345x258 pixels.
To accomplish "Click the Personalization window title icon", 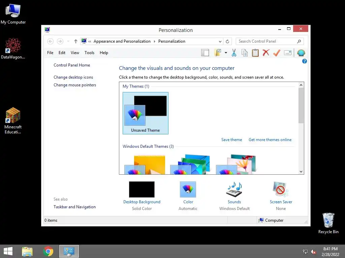I will click(x=47, y=30).
